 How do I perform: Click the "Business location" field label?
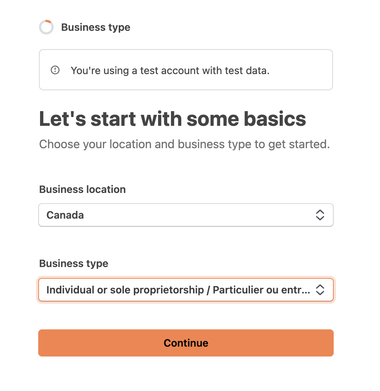click(x=82, y=189)
